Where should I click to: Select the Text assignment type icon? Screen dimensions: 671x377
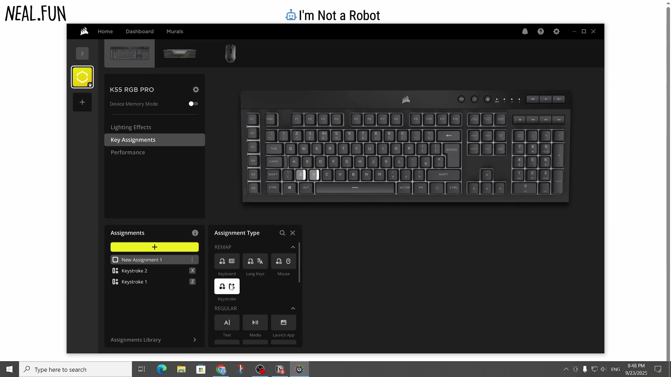(227, 323)
